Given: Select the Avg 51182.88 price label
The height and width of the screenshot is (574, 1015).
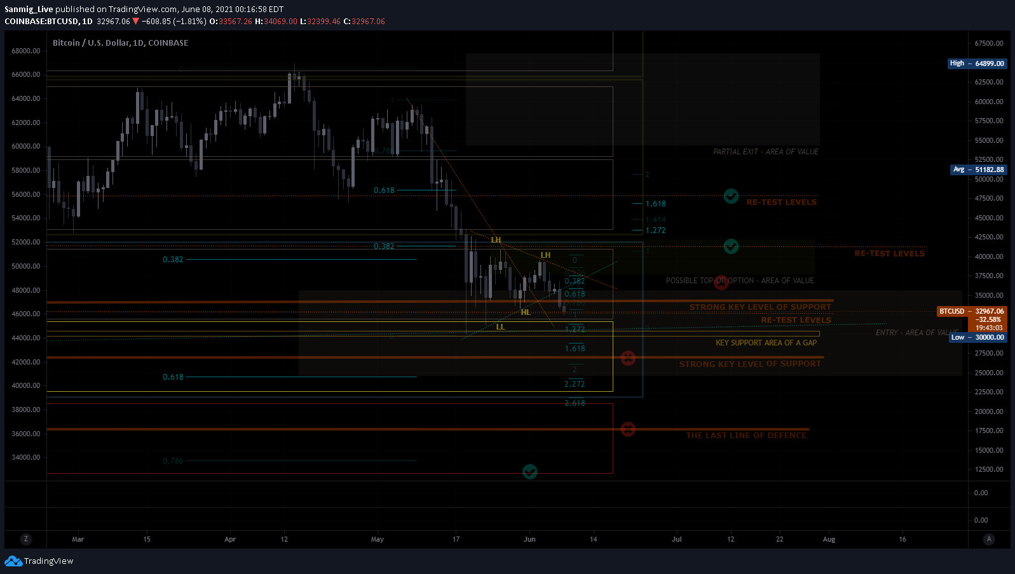Looking at the screenshot, I should (x=978, y=170).
